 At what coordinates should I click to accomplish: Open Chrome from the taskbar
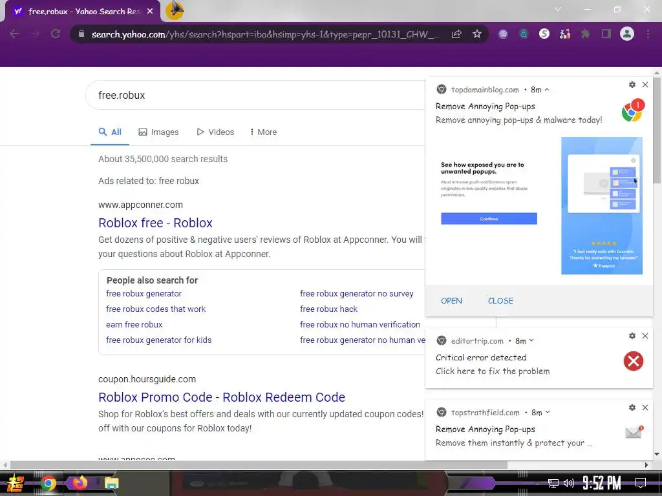(x=48, y=483)
